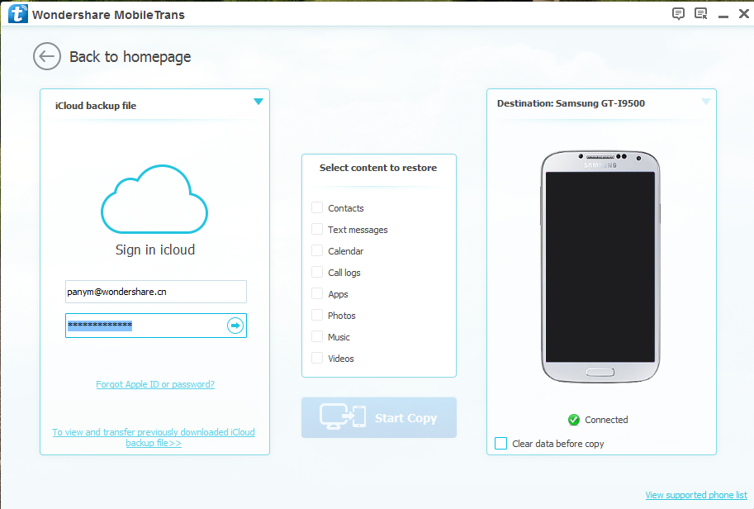The height and width of the screenshot is (509, 754).
Task: Click the password input field
Action: (x=156, y=326)
